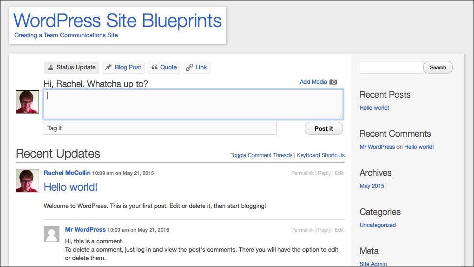Click the camera icon next to Add Media
This screenshot has height=267, width=474.
click(x=333, y=82)
